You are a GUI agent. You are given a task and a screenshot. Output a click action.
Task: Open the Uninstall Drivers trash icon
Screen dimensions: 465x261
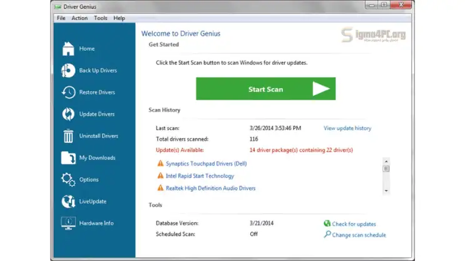pyautogui.click(x=68, y=136)
